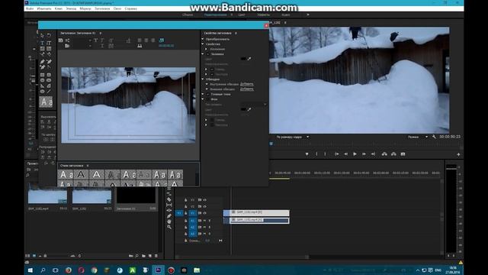Click the Show Background Video icon

162,40
